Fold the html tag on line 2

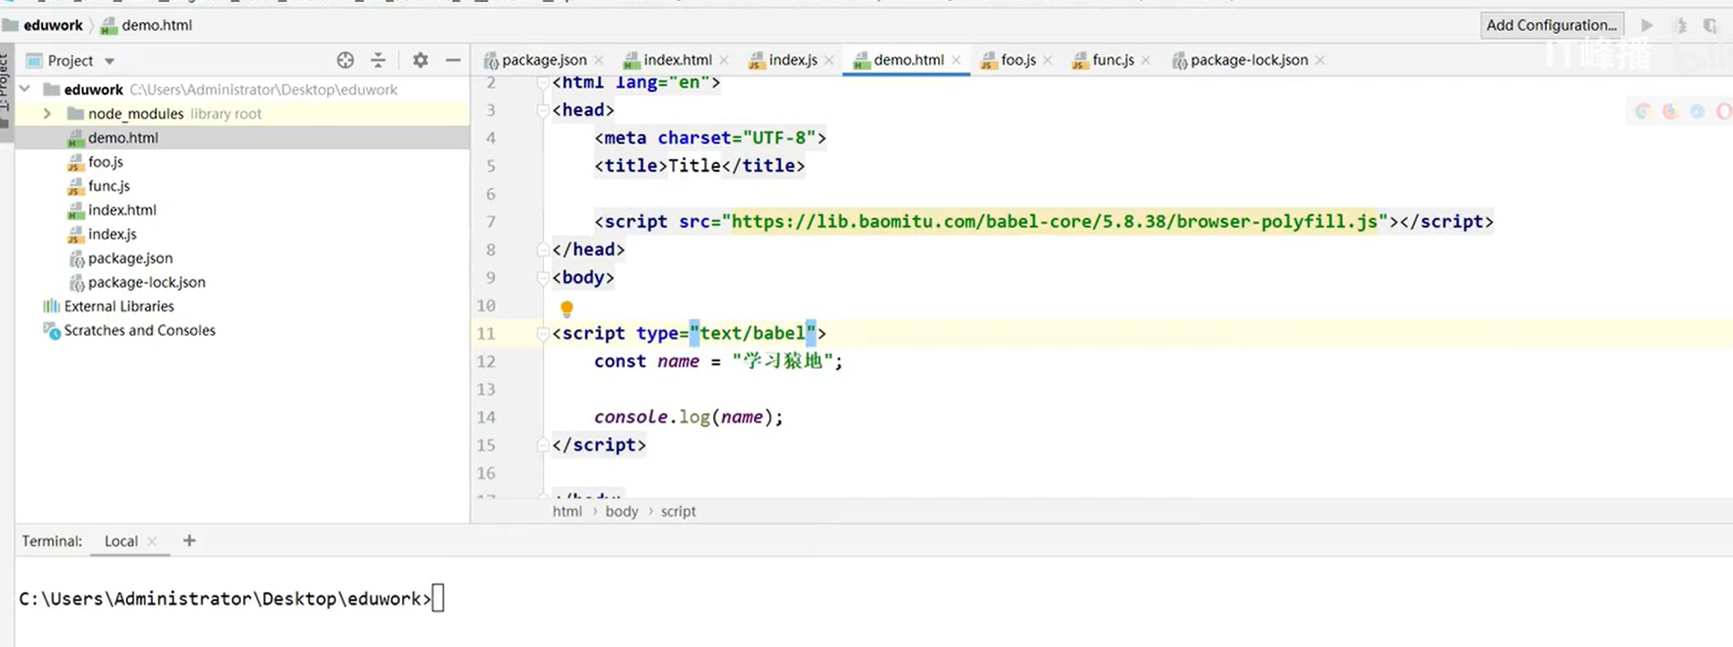(543, 83)
